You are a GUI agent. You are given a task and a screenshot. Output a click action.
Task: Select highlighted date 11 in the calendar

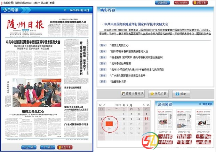pos(146,119)
